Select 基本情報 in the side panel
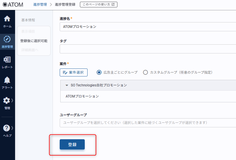Image resolution: width=236 pixels, height=160 pixels. click(28, 20)
